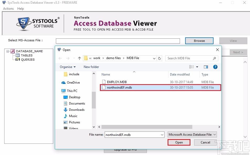
Task: Go up one folder level arrow
Action: [79, 58]
